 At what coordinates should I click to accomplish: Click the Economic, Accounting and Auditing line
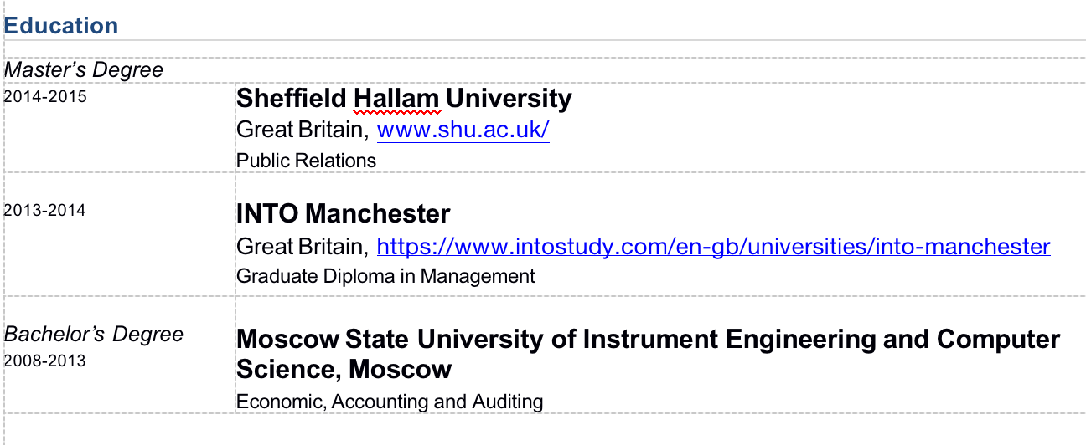[389, 402]
